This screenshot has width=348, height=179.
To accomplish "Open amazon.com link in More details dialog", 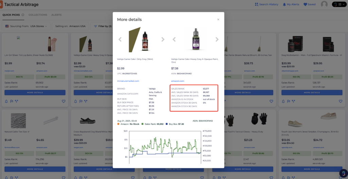I will tap(177, 81).
